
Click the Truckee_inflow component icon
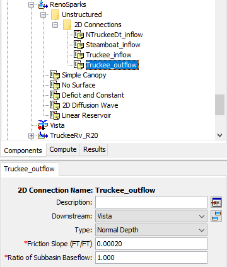(79, 55)
